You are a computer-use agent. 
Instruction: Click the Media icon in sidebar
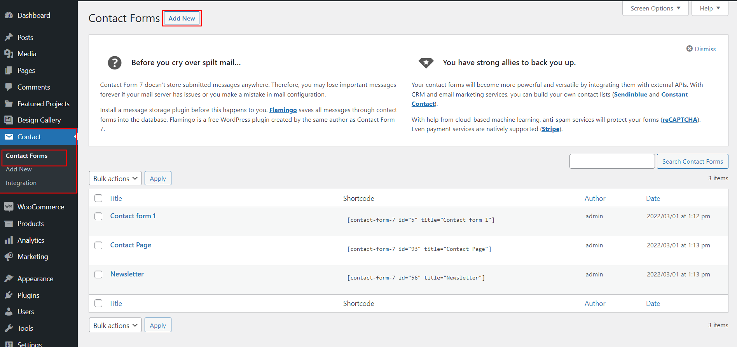point(9,54)
